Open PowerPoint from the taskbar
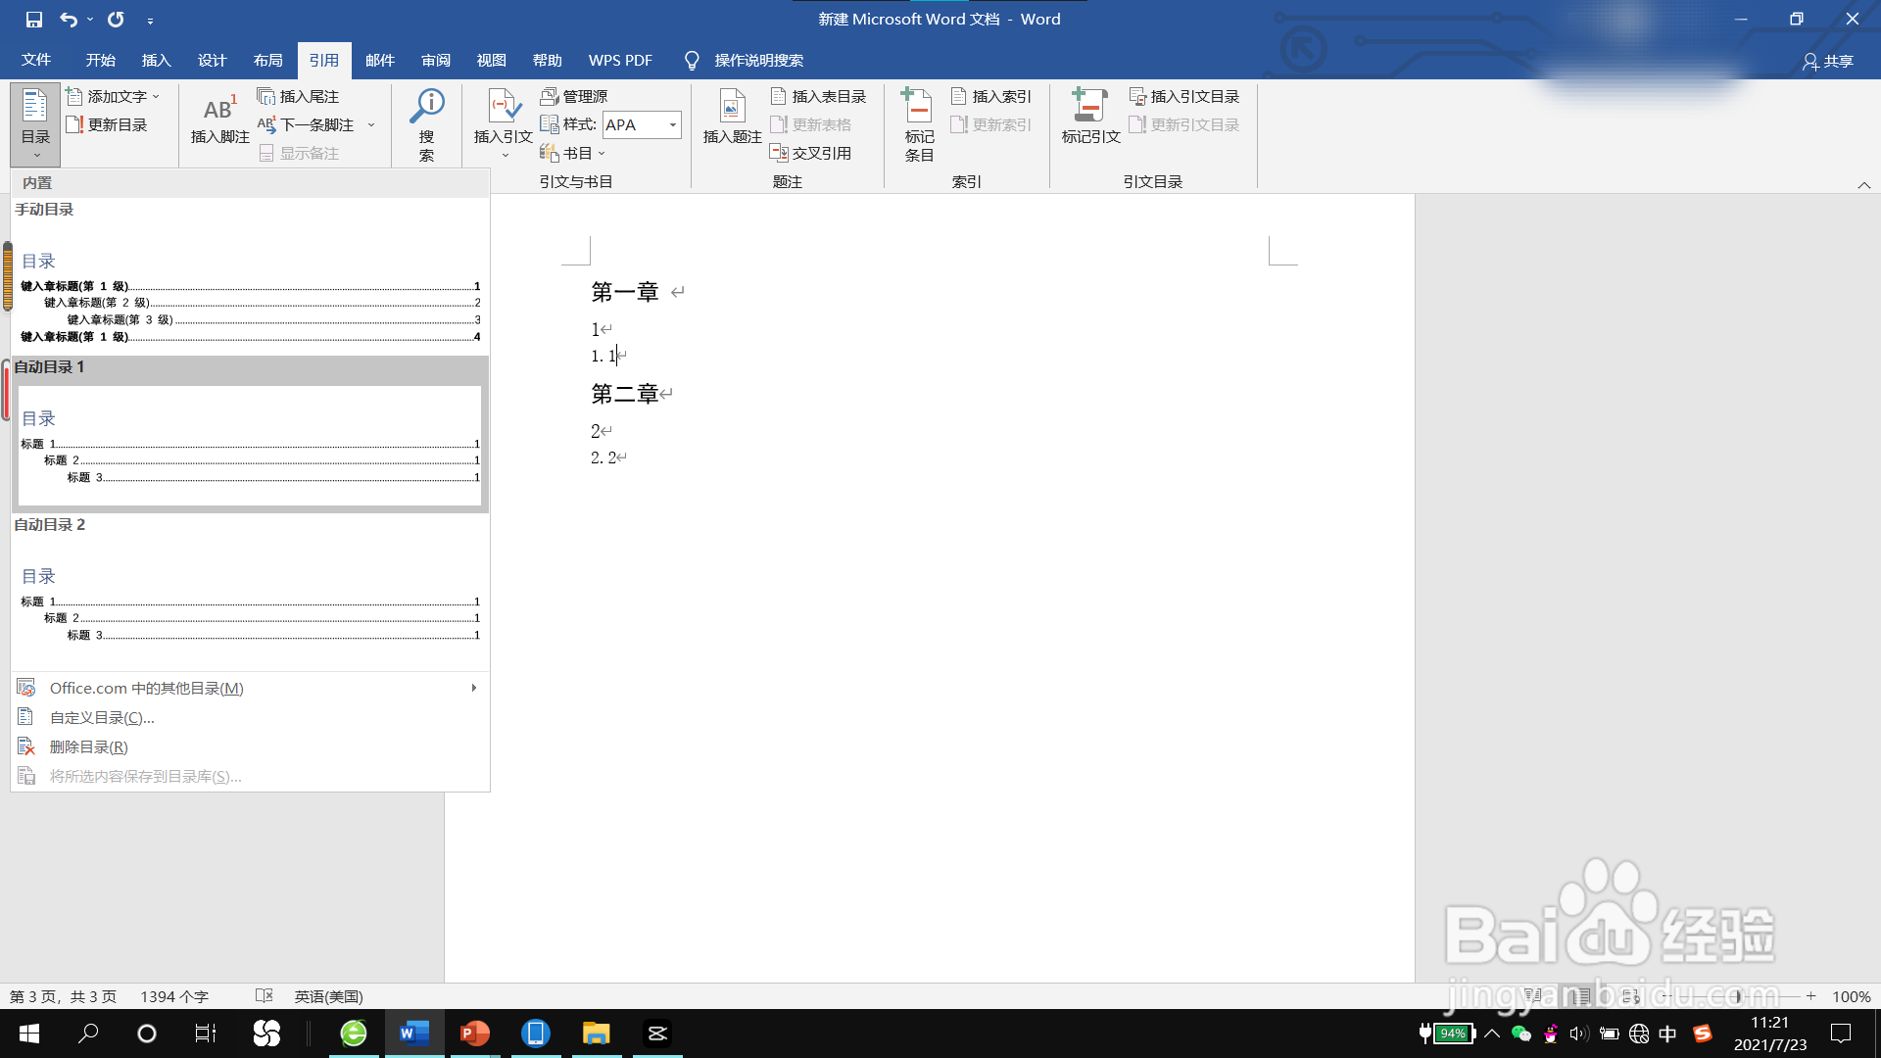1881x1058 pixels. (475, 1034)
